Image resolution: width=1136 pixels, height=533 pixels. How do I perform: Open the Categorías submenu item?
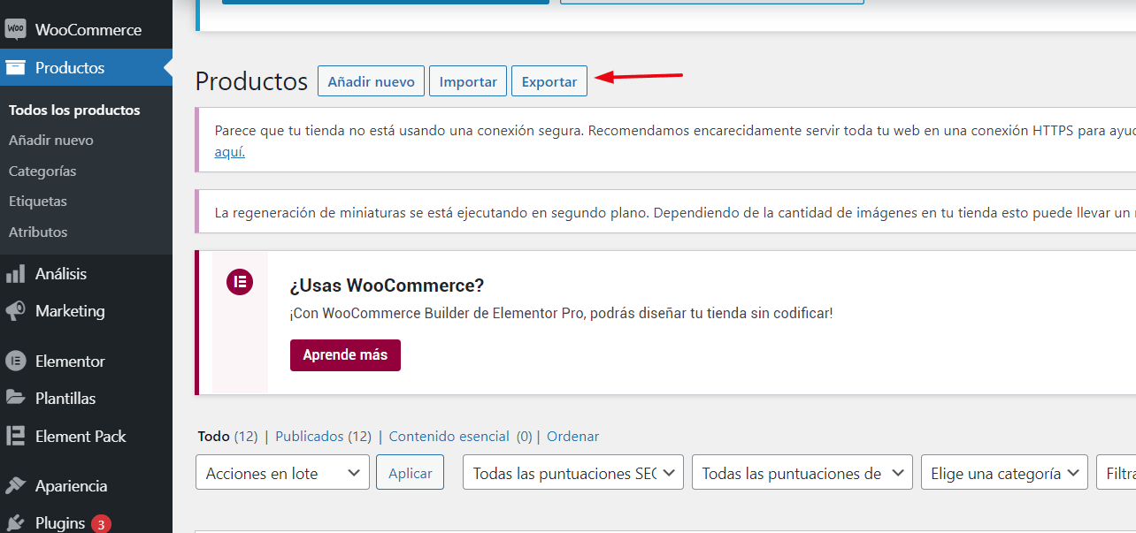pos(42,171)
